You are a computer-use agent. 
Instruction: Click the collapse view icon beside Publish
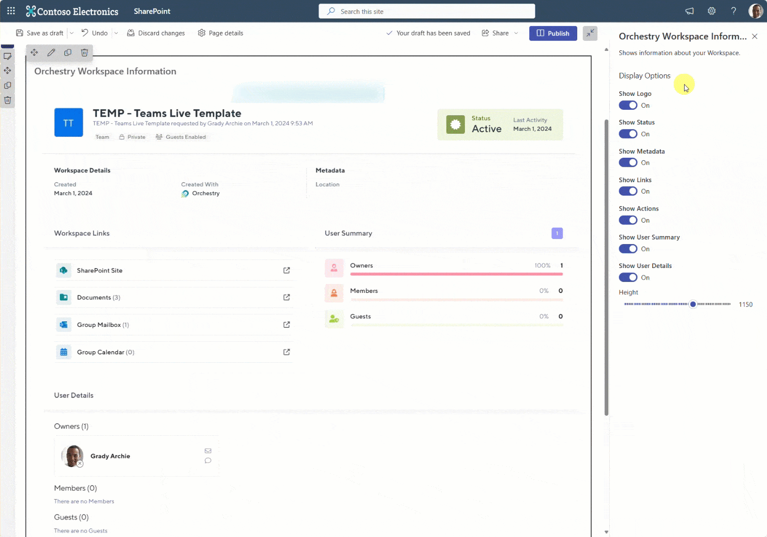coord(590,33)
